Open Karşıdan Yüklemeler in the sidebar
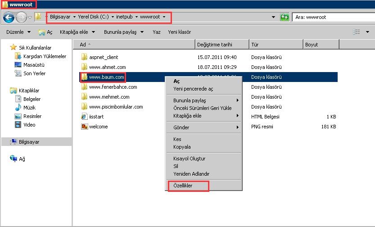The width and height of the screenshot is (375, 227). [45, 56]
